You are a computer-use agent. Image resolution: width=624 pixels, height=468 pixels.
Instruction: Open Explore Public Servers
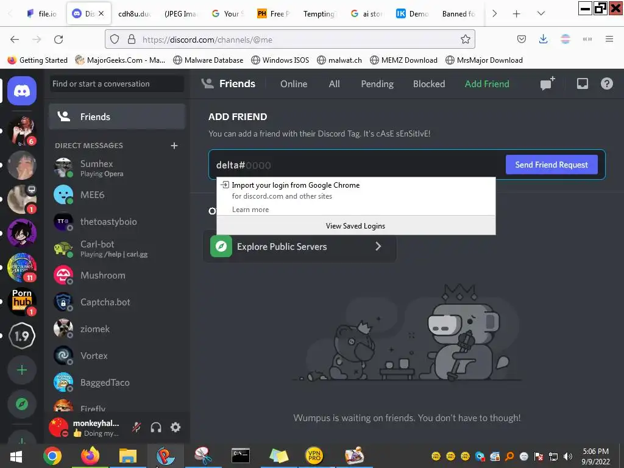300,247
